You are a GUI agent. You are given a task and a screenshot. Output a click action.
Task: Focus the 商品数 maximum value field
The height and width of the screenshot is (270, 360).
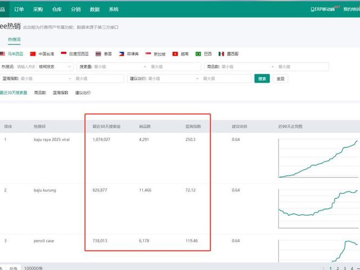tap(302, 67)
